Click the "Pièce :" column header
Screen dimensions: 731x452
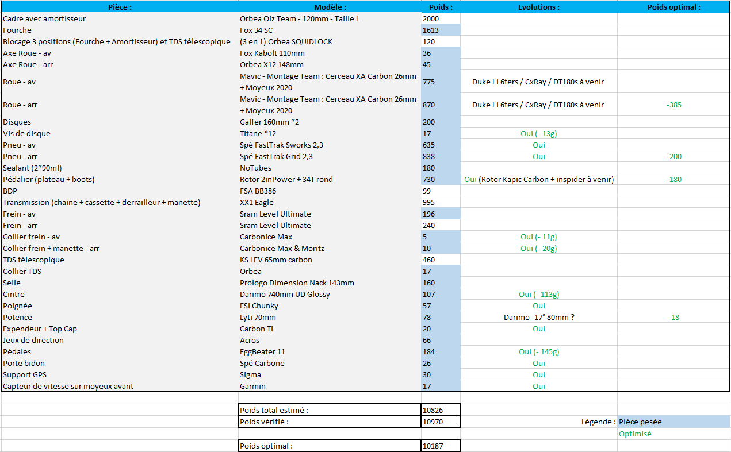pyautogui.click(x=120, y=7)
